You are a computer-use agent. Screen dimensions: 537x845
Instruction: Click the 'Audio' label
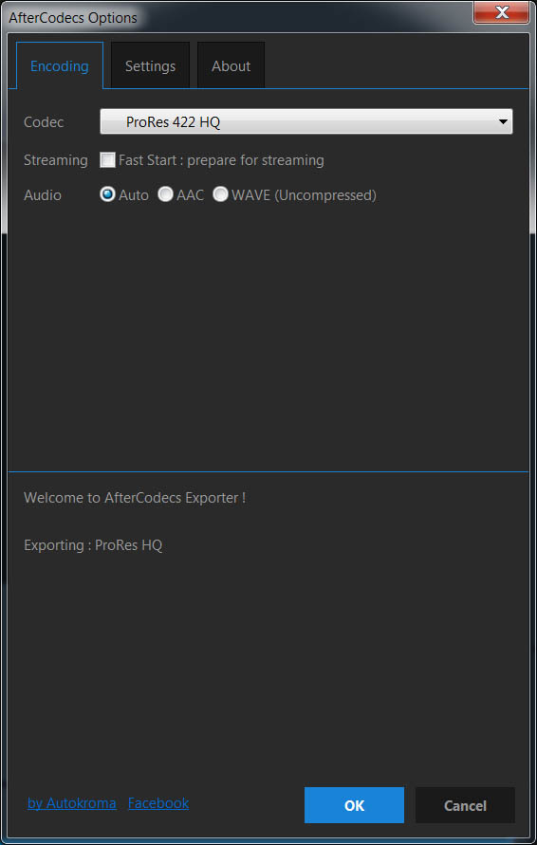point(43,195)
